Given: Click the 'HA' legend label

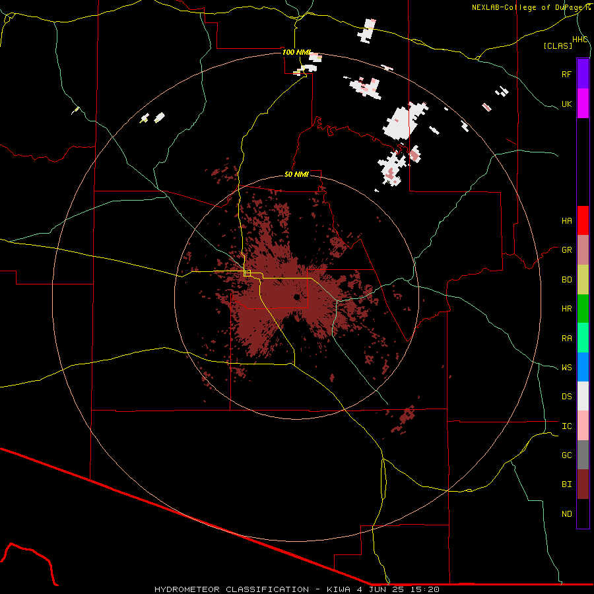Looking at the screenshot, I should pos(566,221).
